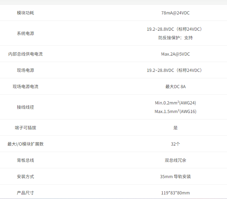This screenshot has width=227, height=199.
Task: Select the 35mm 导轨安装 value
Action: pyautogui.click(x=175, y=177)
